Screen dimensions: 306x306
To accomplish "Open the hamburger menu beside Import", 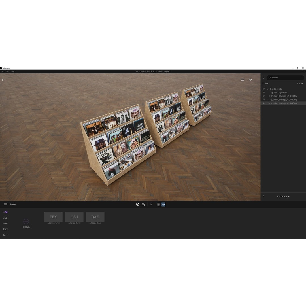I will tap(5, 204).
